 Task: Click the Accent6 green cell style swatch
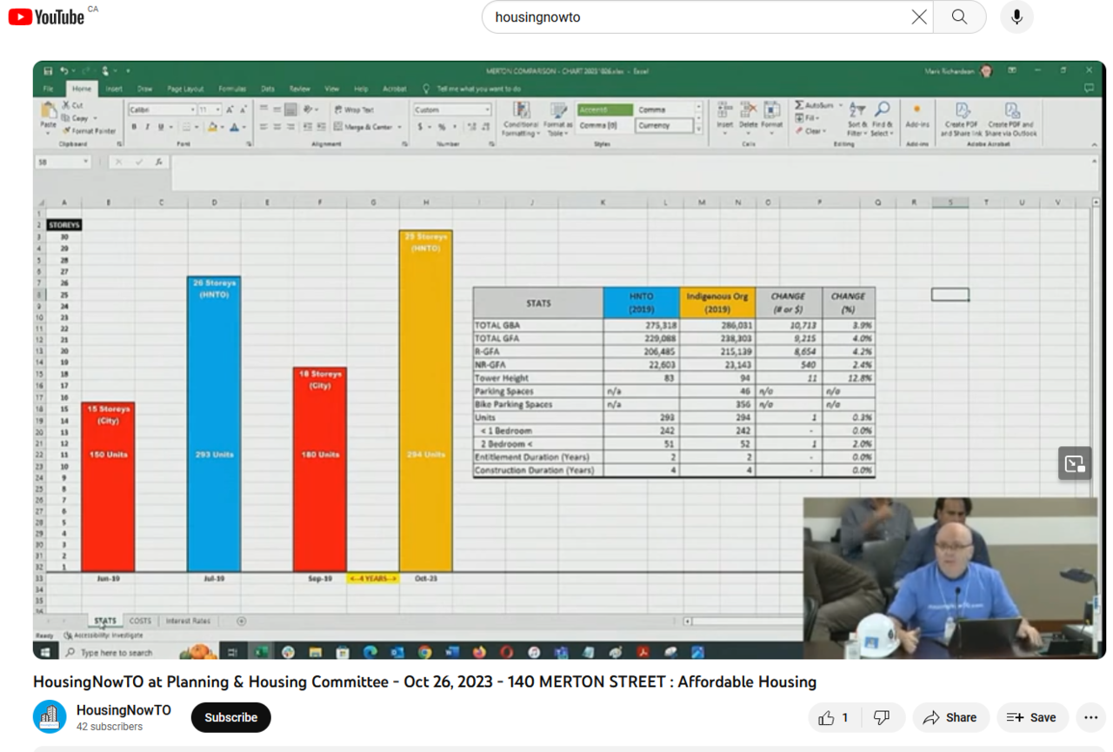pyautogui.click(x=603, y=110)
